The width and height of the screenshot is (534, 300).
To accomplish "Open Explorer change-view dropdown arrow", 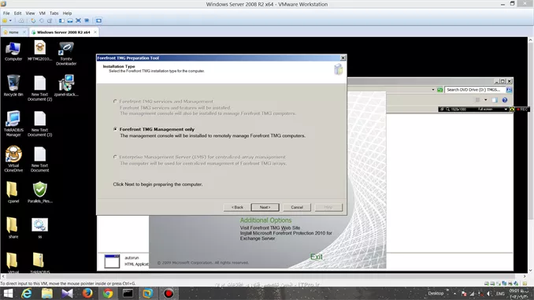I will click(486, 100).
